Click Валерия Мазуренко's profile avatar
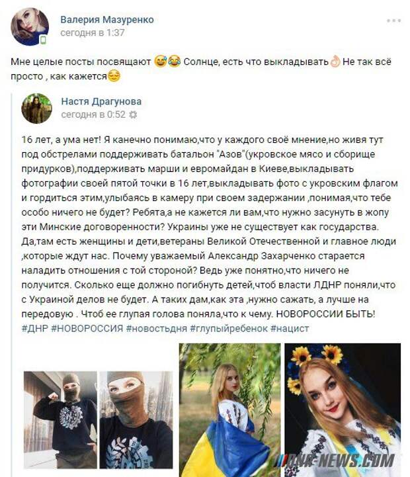410x477 pixels. tap(30, 26)
